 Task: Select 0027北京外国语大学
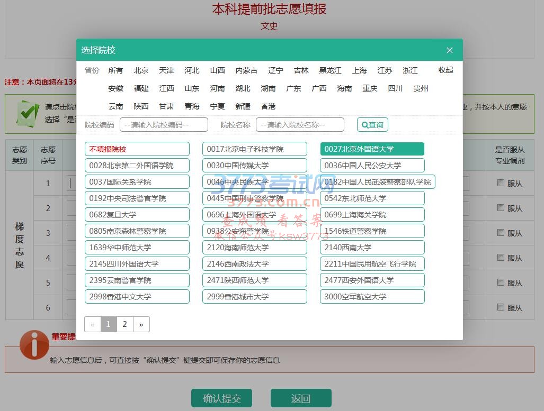pos(372,149)
